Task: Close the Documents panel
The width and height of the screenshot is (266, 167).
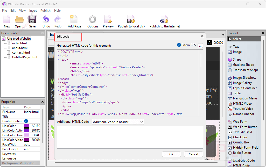Action: pos(43,33)
